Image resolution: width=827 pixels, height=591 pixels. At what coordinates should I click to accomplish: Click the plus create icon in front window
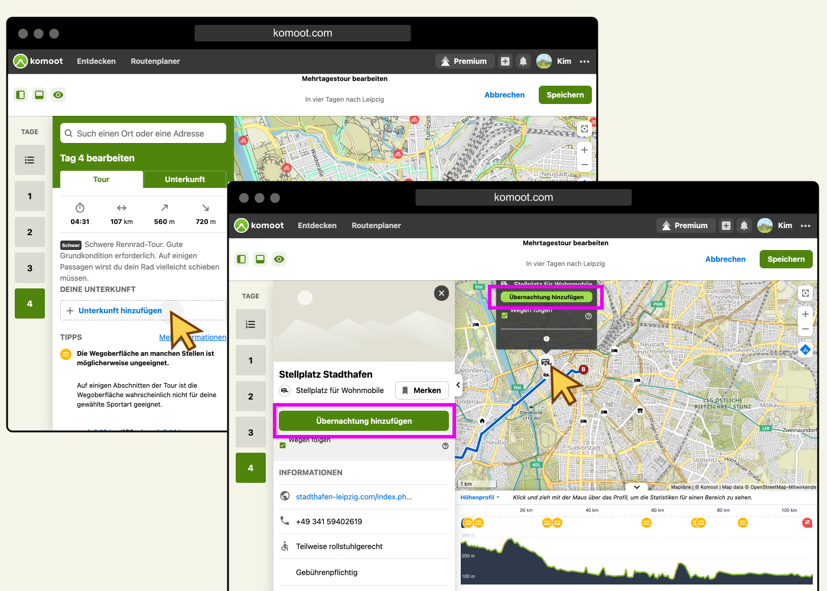tap(726, 226)
